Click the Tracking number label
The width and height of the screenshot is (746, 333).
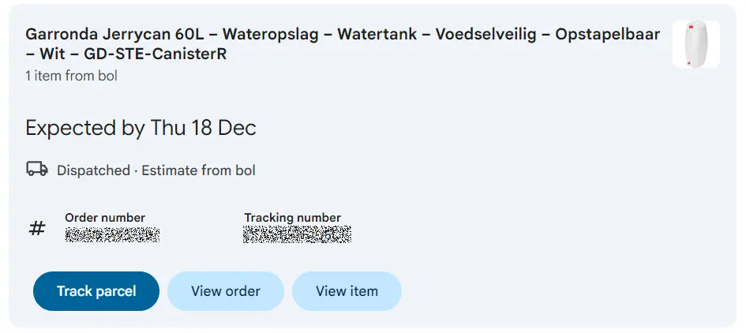click(292, 218)
